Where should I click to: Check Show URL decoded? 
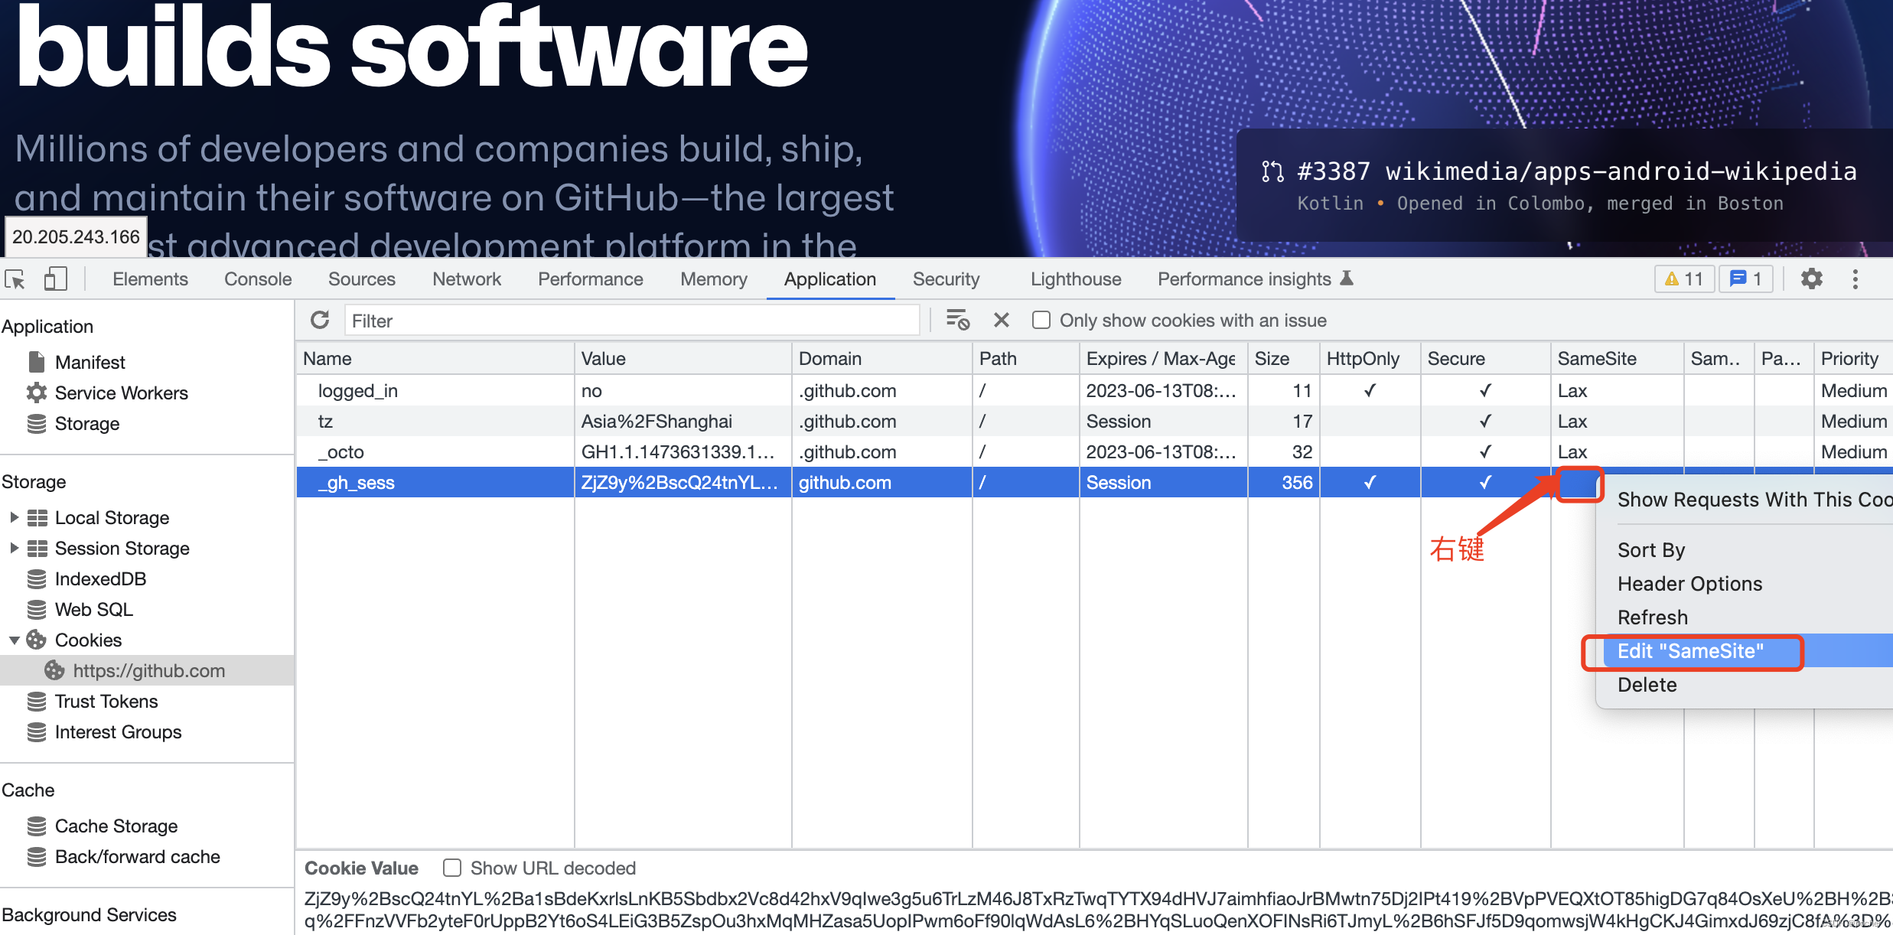(451, 868)
